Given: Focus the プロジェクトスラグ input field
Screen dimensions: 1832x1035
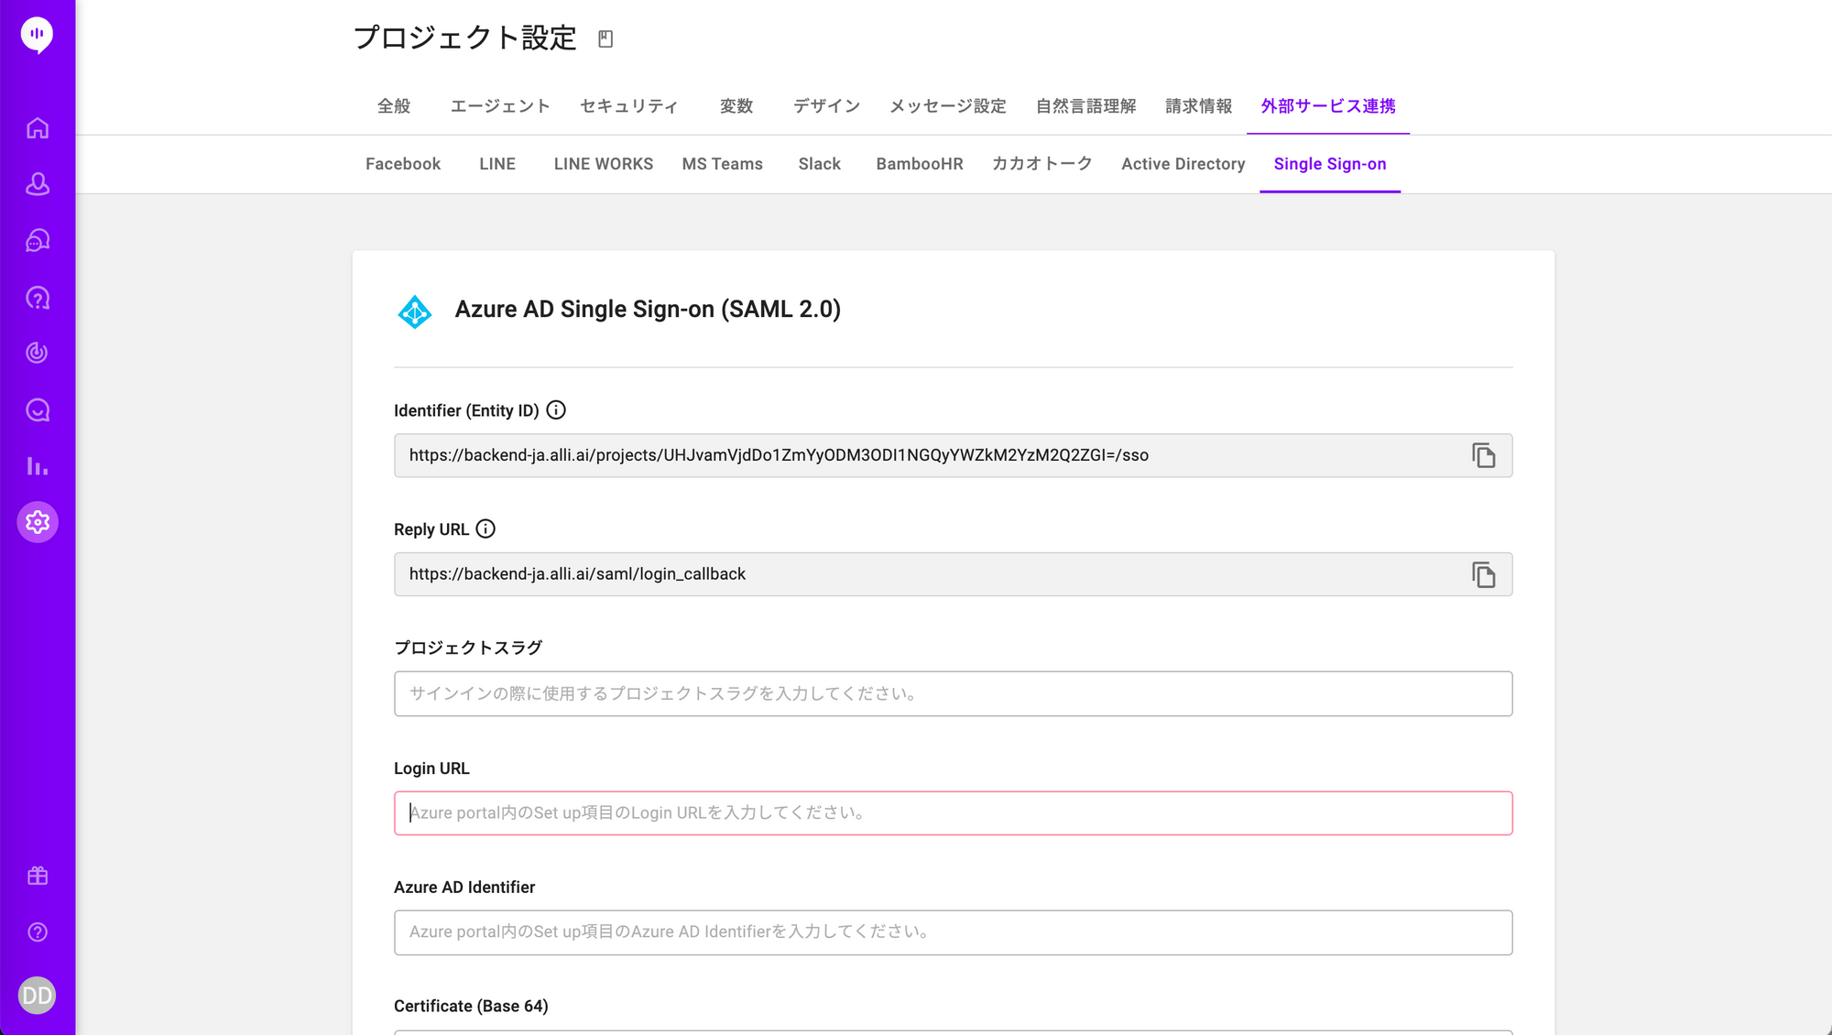Looking at the screenshot, I should pyautogui.click(x=953, y=693).
